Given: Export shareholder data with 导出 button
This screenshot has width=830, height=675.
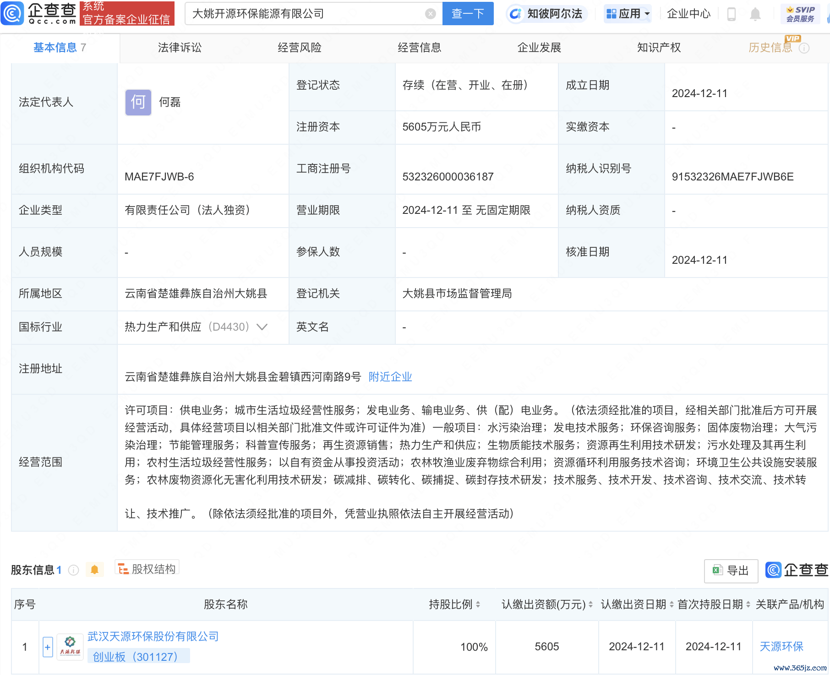Looking at the screenshot, I should (731, 571).
